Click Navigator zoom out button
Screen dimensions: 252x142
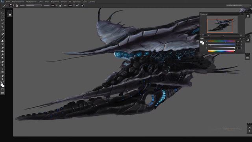(x=208, y=35)
